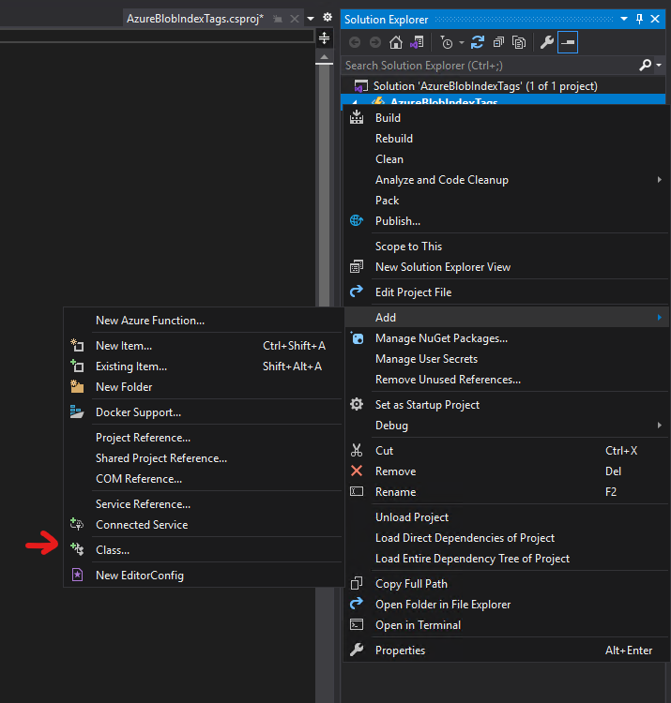Click the tab settings gear icon
Image resolution: width=671 pixels, height=703 pixels.
tap(328, 18)
